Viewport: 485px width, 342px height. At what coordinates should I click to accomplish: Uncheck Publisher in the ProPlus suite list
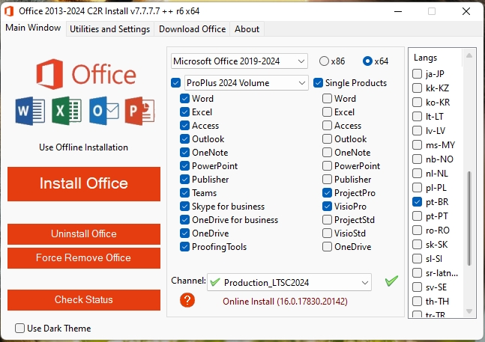(x=184, y=180)
